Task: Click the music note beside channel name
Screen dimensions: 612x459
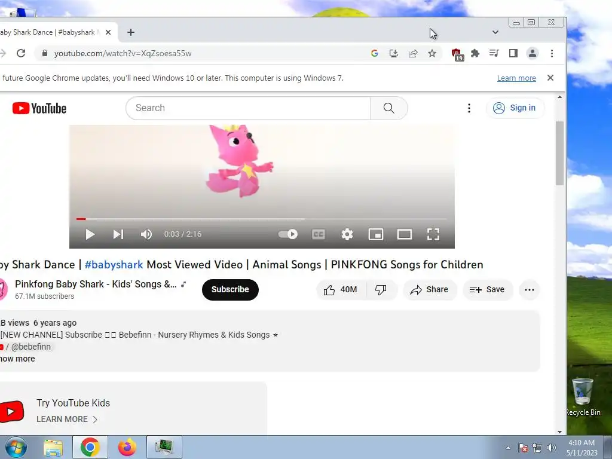Action: pos(183,284)
